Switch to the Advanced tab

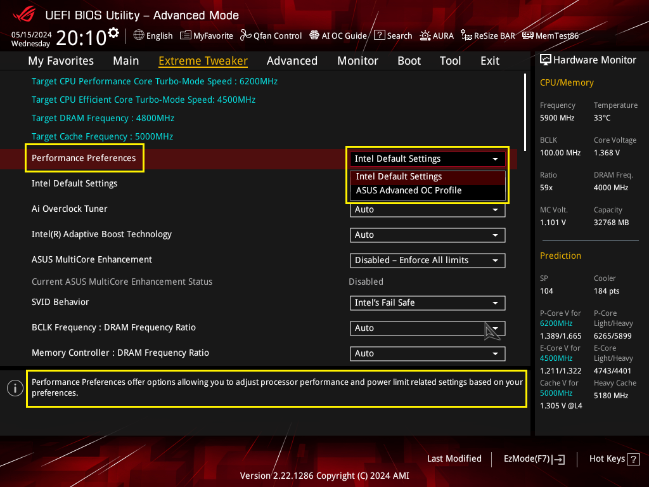[292, 61]
